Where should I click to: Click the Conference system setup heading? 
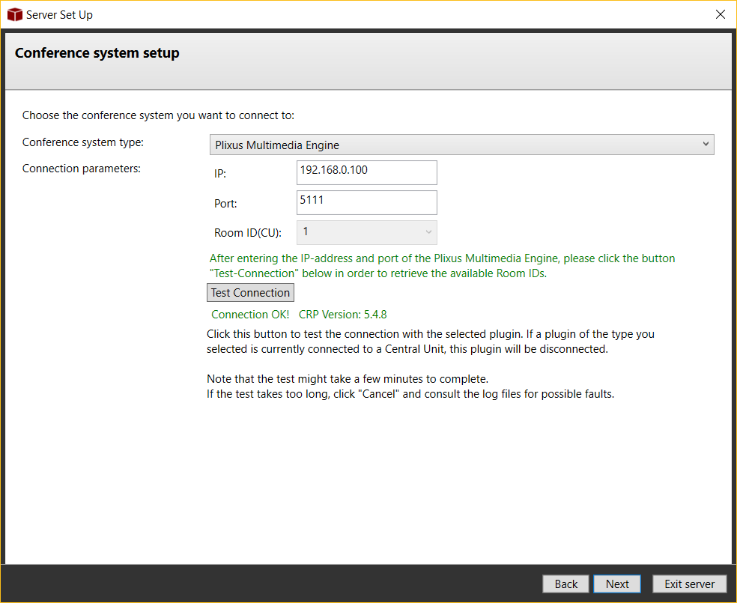pos(97,53)
